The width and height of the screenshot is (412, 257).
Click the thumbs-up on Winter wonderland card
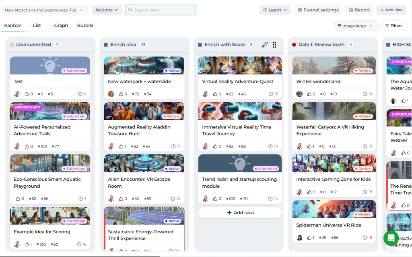(309, 94)
